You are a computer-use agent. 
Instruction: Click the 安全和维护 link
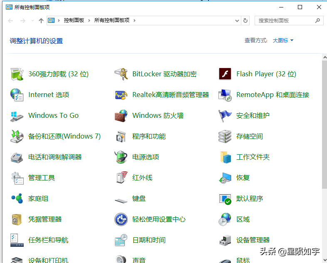pyautogui.click(x=253, y=116)
